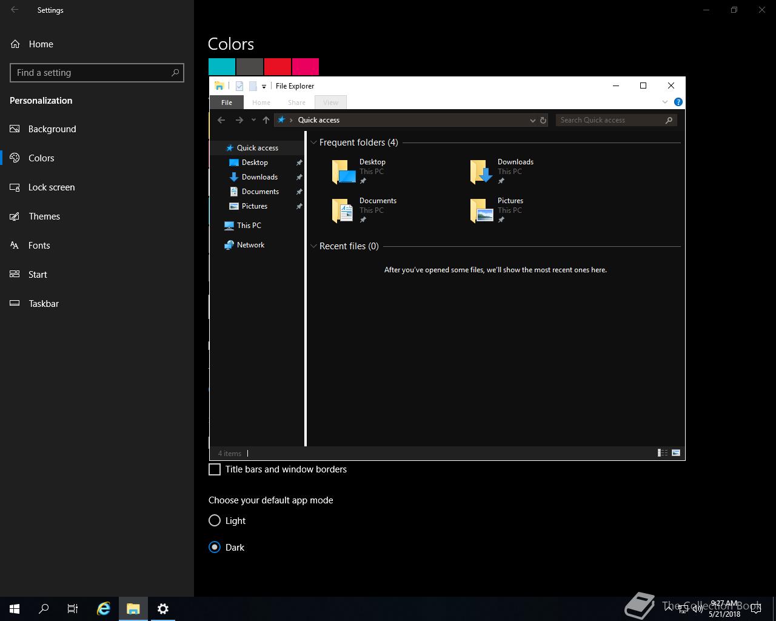Open Task View from the taskbar
The height and width of the screenshot is (621, 776).
[73, 609]
